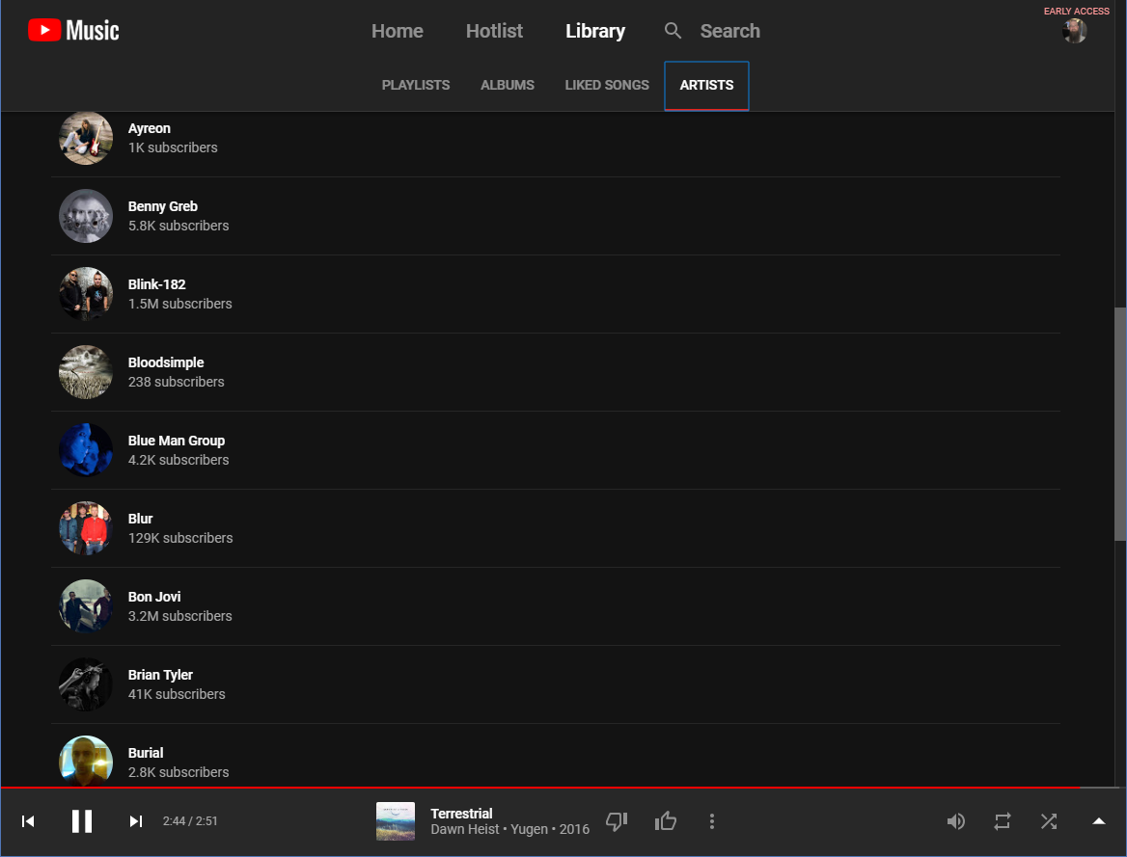Switch to the Albums tab

[508, 85]
